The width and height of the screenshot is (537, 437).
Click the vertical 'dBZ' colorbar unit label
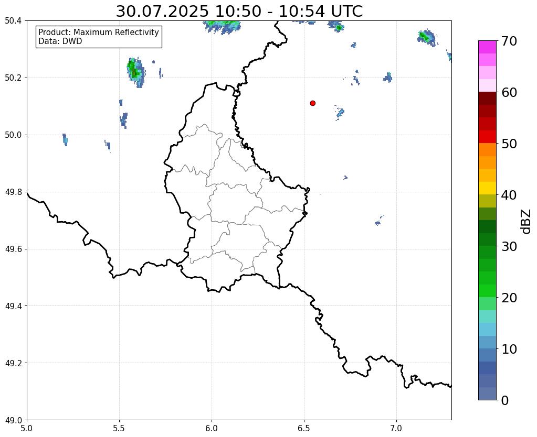click(x=527, y=221)
